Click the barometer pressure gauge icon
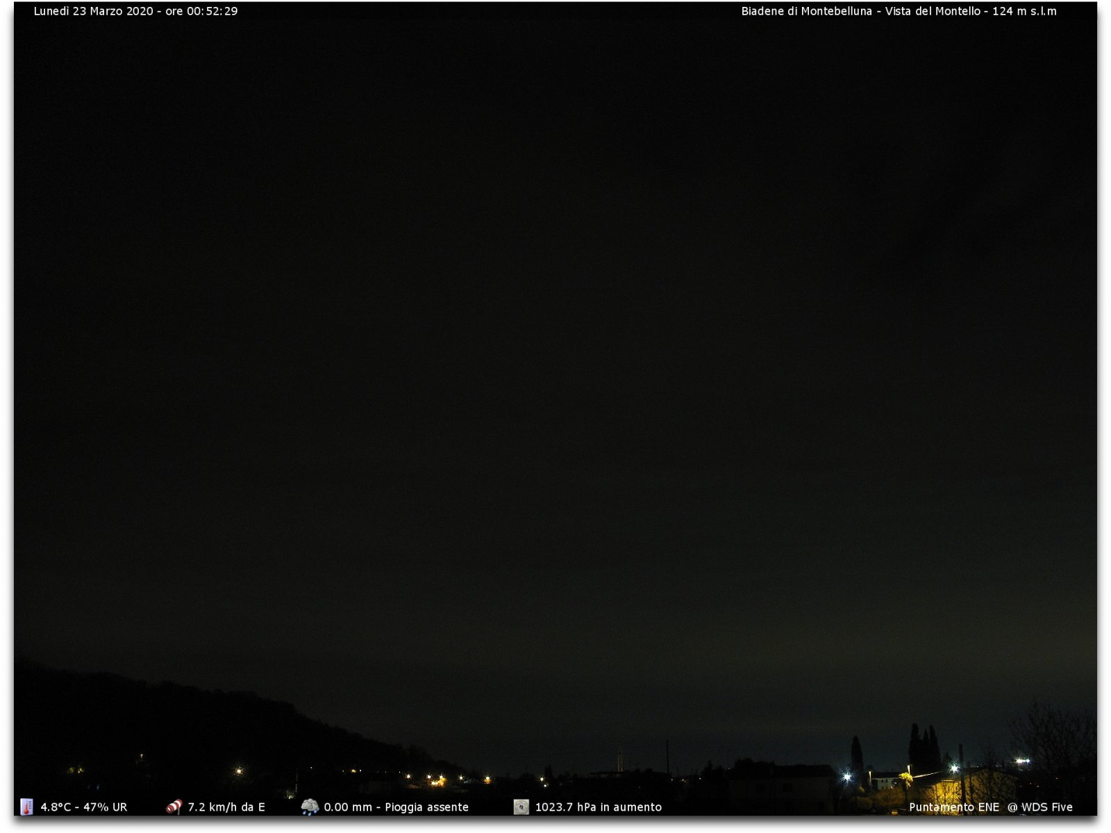Viewport: 1111px width, 833px height. [521, 807]
